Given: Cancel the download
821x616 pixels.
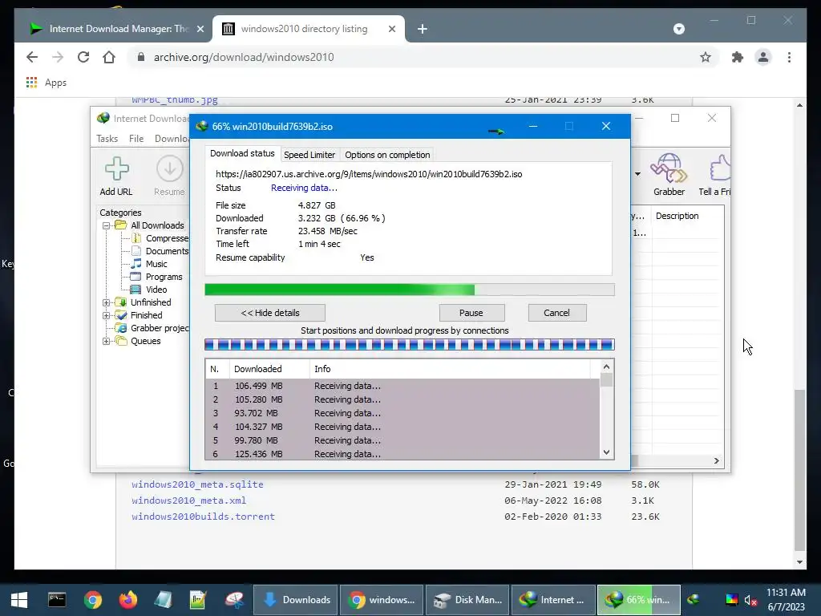Looking at the screenshot, I should (x=557, y=313).
